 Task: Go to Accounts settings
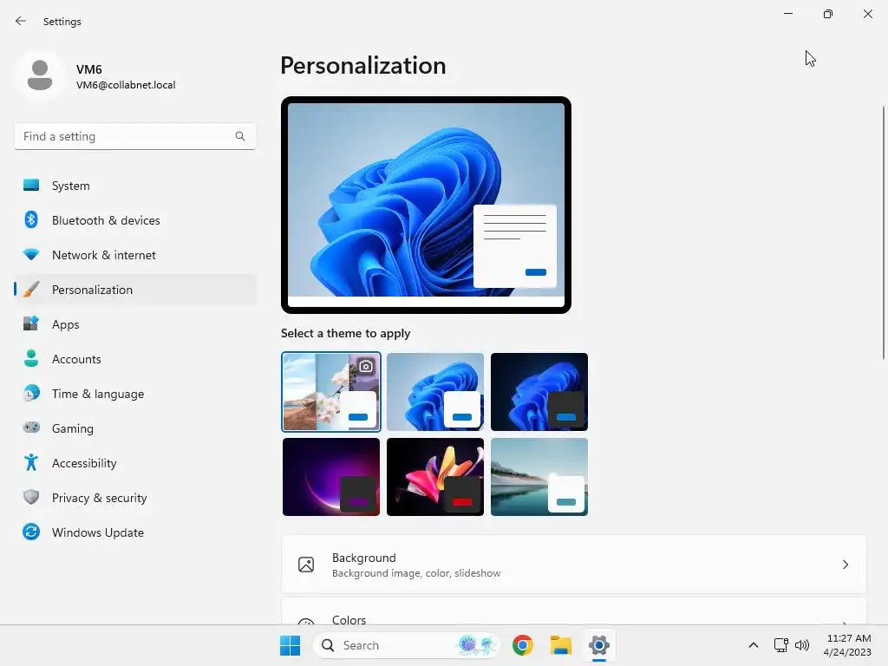click(135, 359)
